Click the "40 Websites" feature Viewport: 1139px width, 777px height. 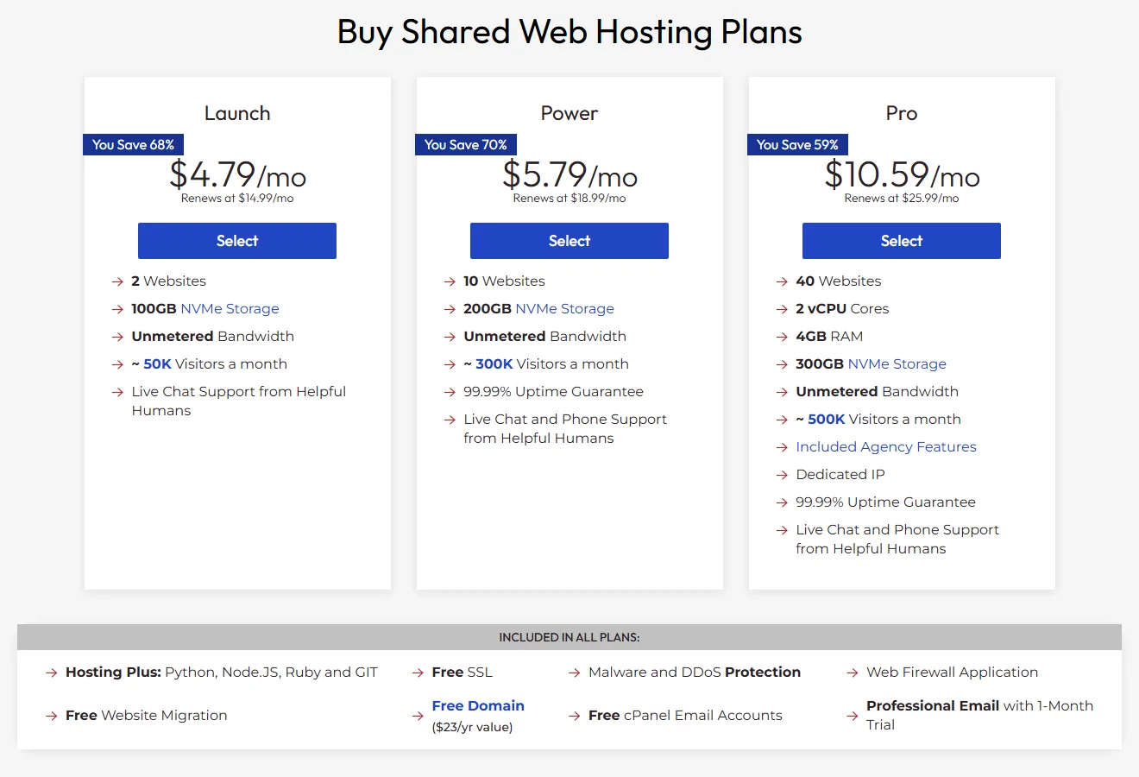click(839, 281)
